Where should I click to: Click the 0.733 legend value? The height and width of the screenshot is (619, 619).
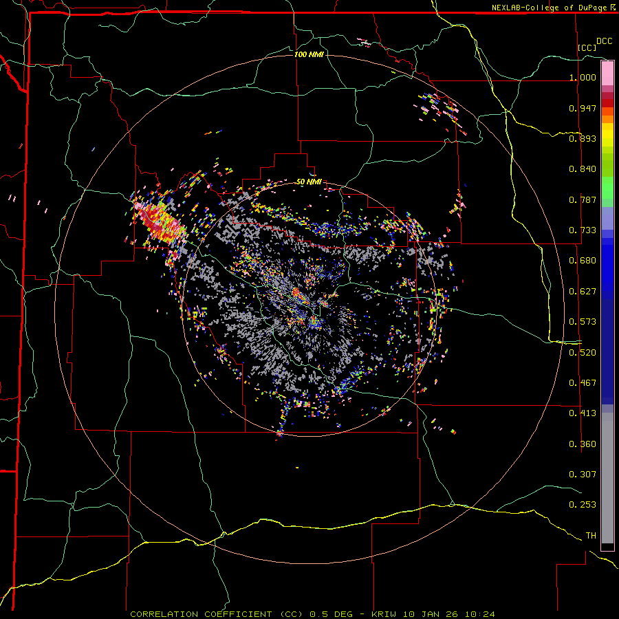click(583, 230)
